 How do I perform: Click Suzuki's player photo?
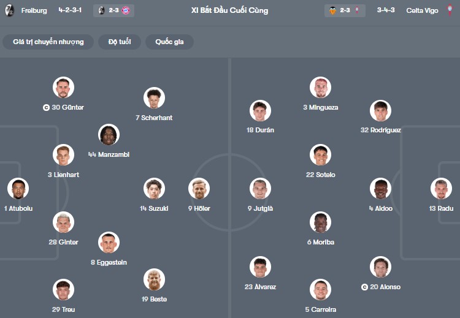point(154,189)
